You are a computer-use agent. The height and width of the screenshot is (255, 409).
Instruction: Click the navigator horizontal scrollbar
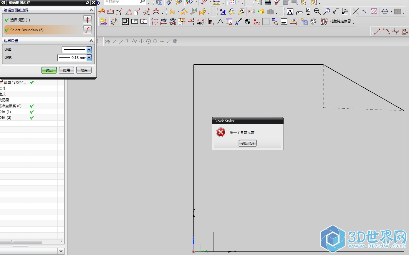point(21,241)
